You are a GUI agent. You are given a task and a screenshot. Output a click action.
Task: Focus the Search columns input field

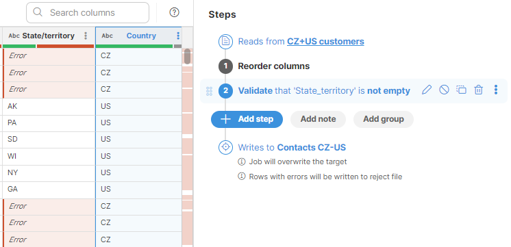[88, 13]
